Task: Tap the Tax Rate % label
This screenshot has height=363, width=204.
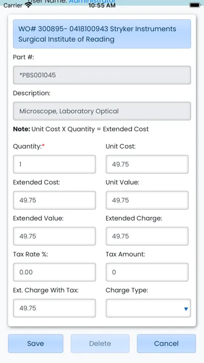Action: [x=31, y=254]
